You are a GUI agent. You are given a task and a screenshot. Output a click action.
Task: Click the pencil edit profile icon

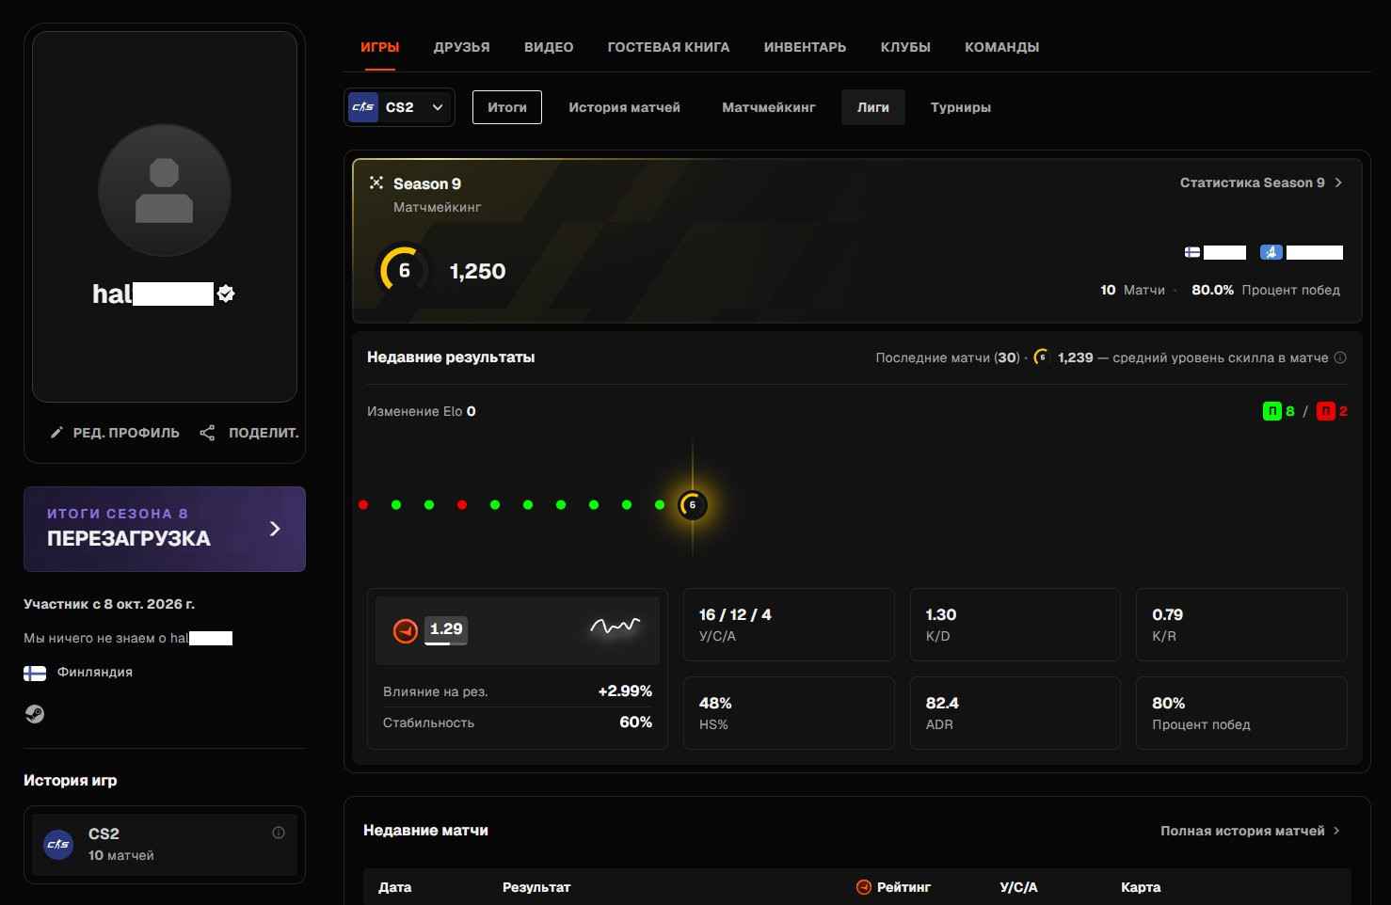click(x=56, y=433)
